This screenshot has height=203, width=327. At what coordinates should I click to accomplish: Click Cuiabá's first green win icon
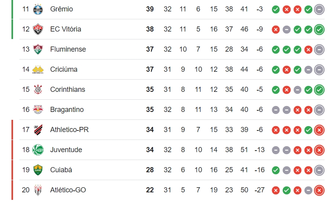click(276, 170)
